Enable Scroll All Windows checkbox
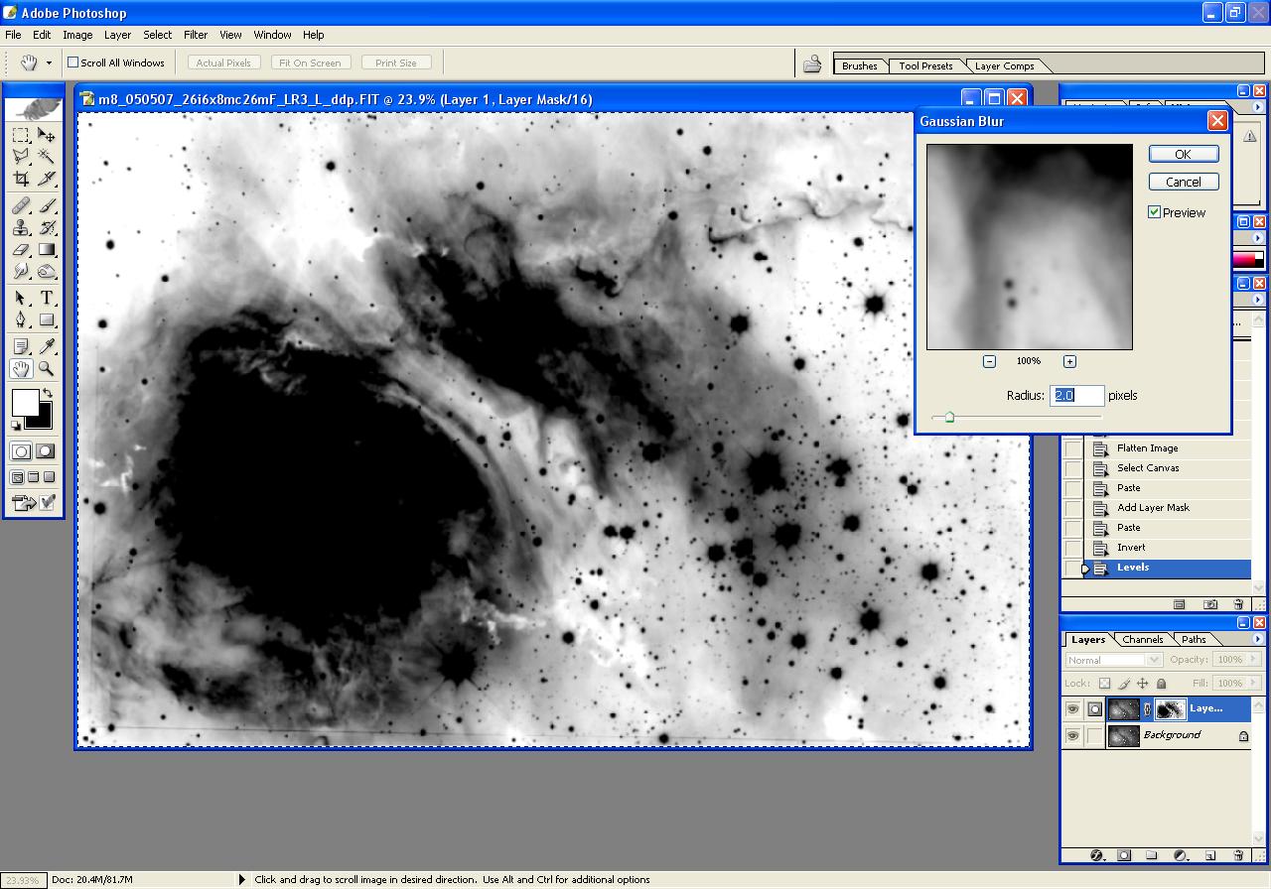The image size is (1271, 889). 72,63
